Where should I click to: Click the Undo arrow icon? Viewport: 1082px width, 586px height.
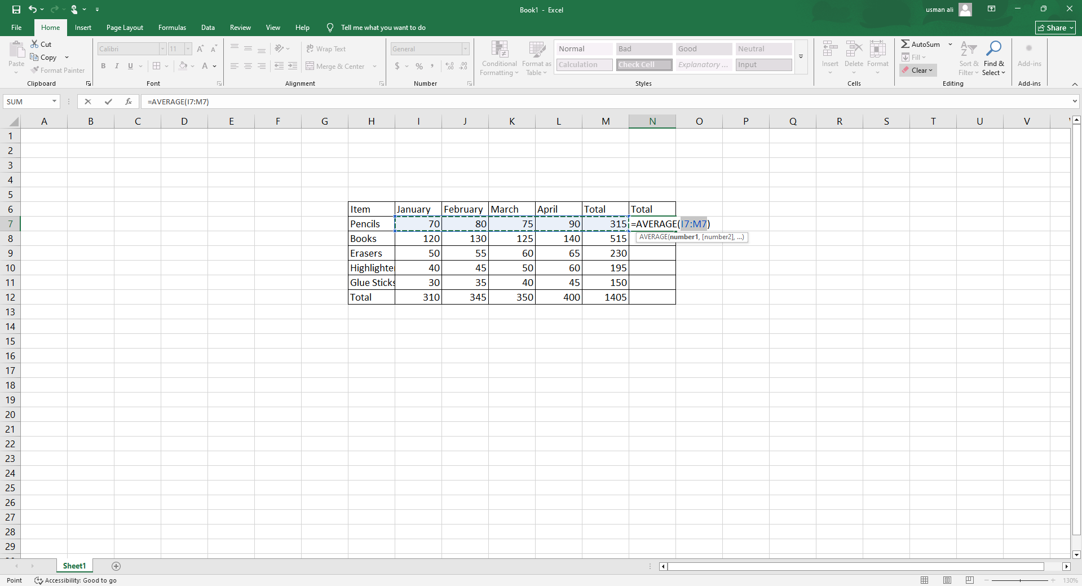pyautogui.click(x=33, y=10)
